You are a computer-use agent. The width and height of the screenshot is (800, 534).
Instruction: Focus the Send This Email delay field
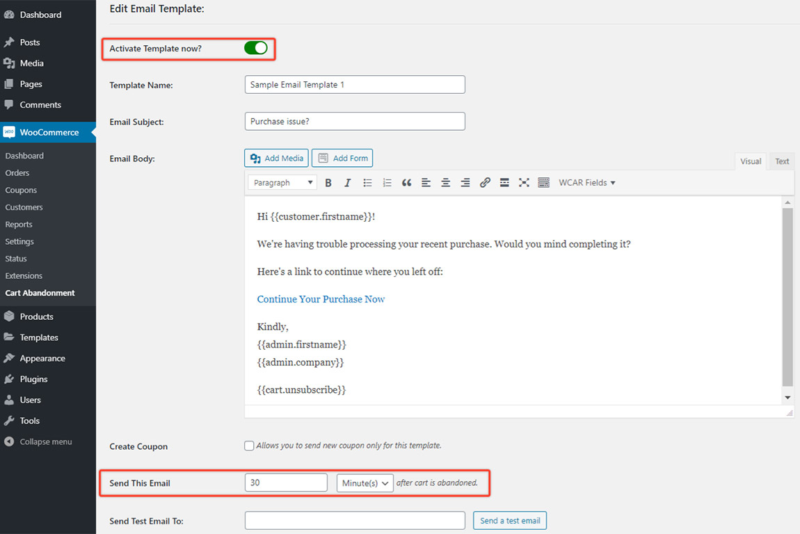coord(286,483)
